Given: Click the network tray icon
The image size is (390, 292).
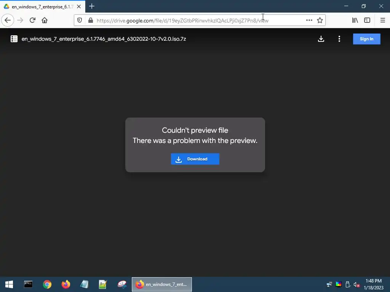Looking at the screenshot, I should [x=329, y=284].
